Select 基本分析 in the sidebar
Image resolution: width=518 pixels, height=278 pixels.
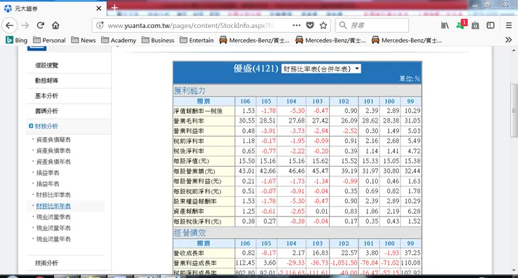(47, 96)
